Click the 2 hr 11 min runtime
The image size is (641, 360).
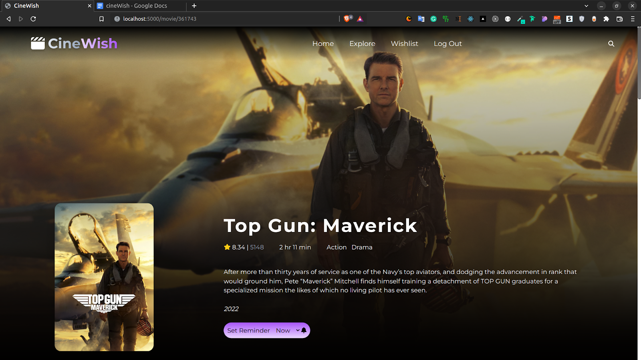295,247
